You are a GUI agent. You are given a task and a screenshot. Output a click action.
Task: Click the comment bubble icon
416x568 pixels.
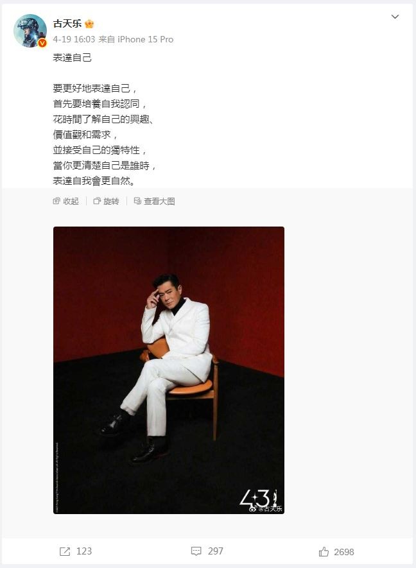coord(196,551)
